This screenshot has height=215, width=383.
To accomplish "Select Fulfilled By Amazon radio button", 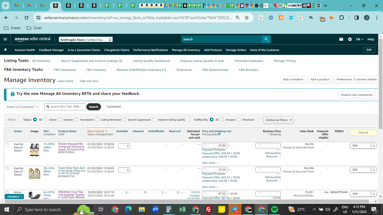I will (222, 120).
